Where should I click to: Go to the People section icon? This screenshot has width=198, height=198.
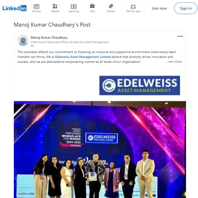tap(55, 6)
